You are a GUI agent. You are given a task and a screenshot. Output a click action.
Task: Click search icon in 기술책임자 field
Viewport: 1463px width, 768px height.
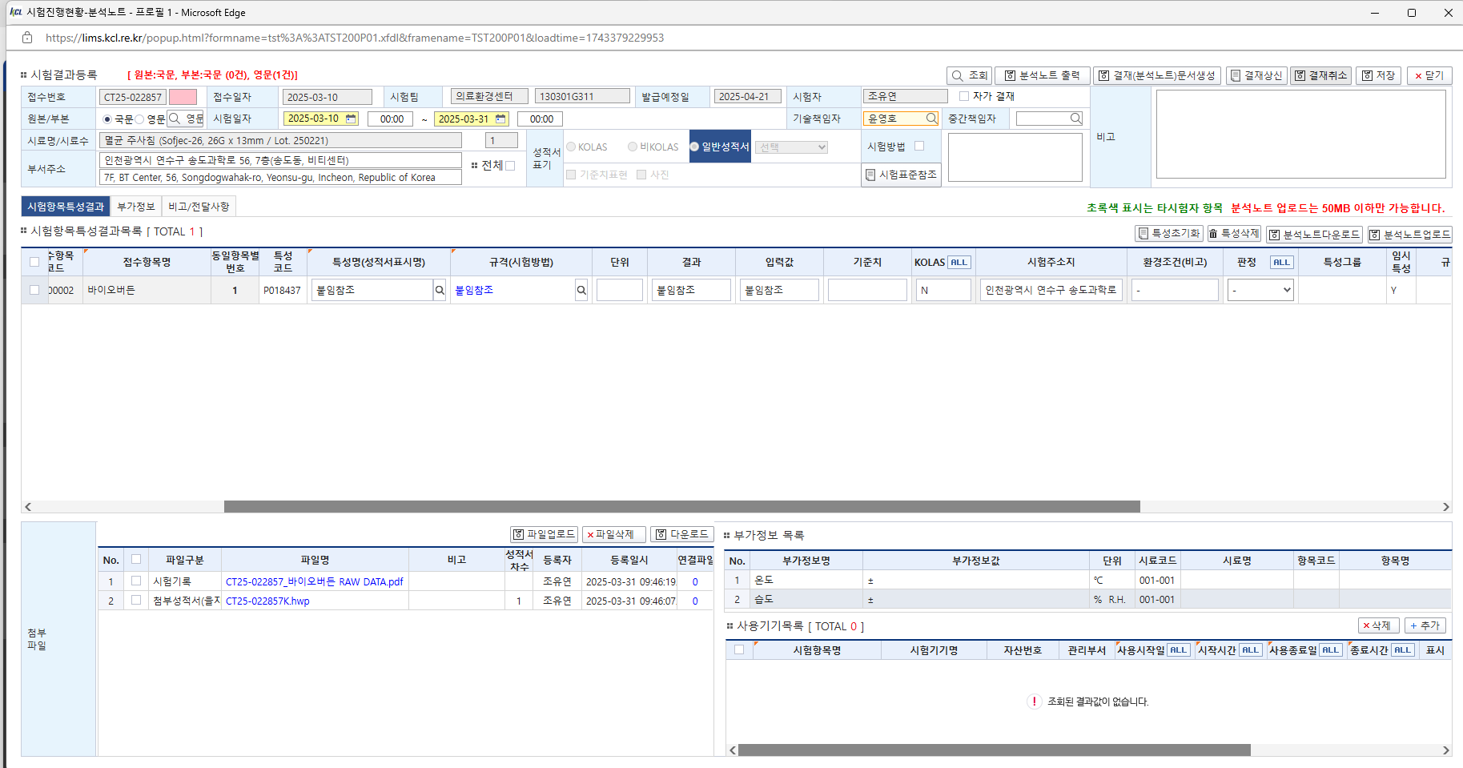(x=931, y=119)
